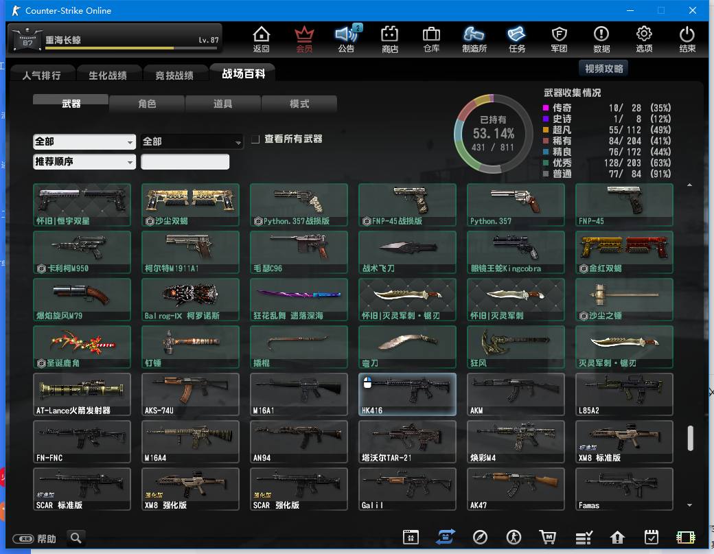Viewport: 714px width, 554px height.
Task: Select the Python.357战损版 card
Action: pyautogui.click(x=299, y=205)
